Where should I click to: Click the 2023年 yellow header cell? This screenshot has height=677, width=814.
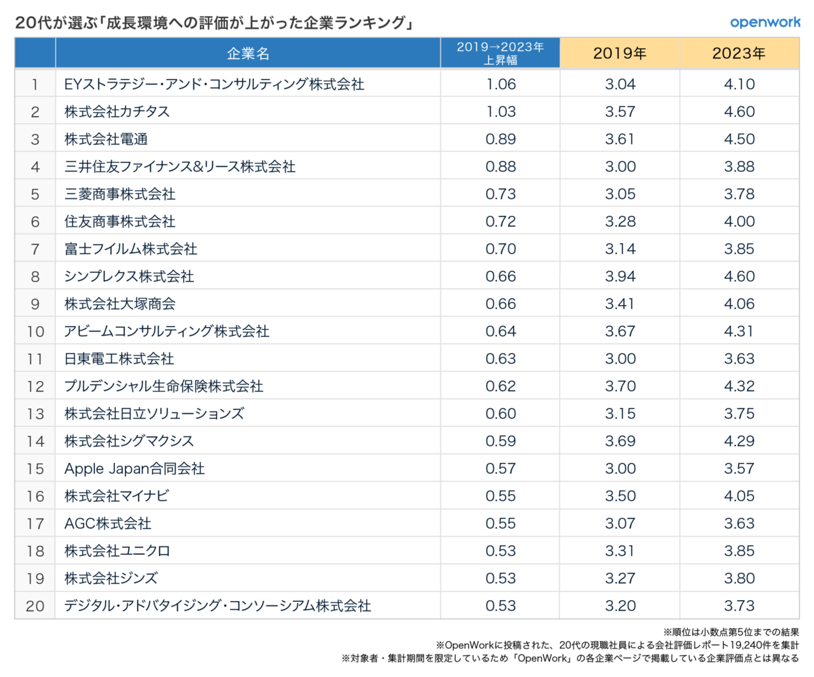click(739, 53)
